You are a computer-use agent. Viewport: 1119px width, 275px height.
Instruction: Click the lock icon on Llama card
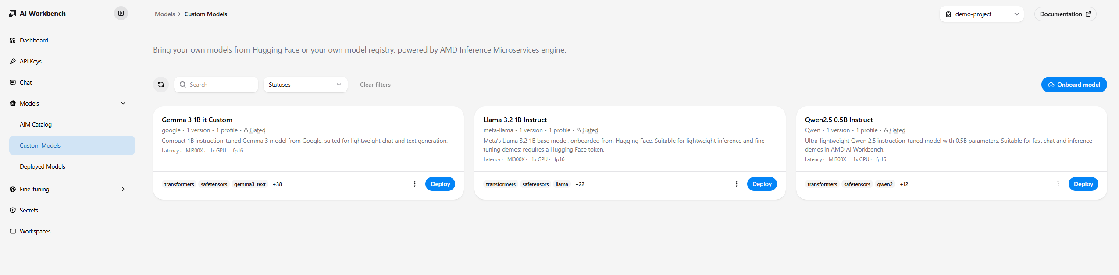click(x=579, y=130)
